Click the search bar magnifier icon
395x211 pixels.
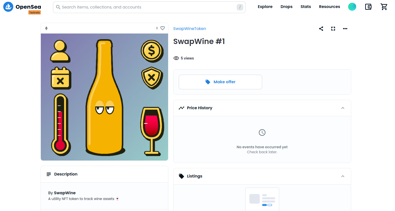coord(58,7)
